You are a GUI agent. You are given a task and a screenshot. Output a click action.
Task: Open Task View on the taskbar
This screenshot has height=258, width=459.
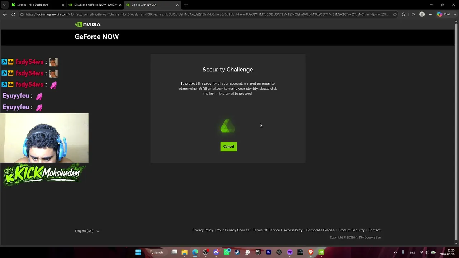click(x=175, y=252)
